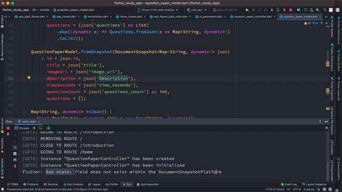Clear console with the red trash icon
The image size is (342, 192).
[15, 166]
